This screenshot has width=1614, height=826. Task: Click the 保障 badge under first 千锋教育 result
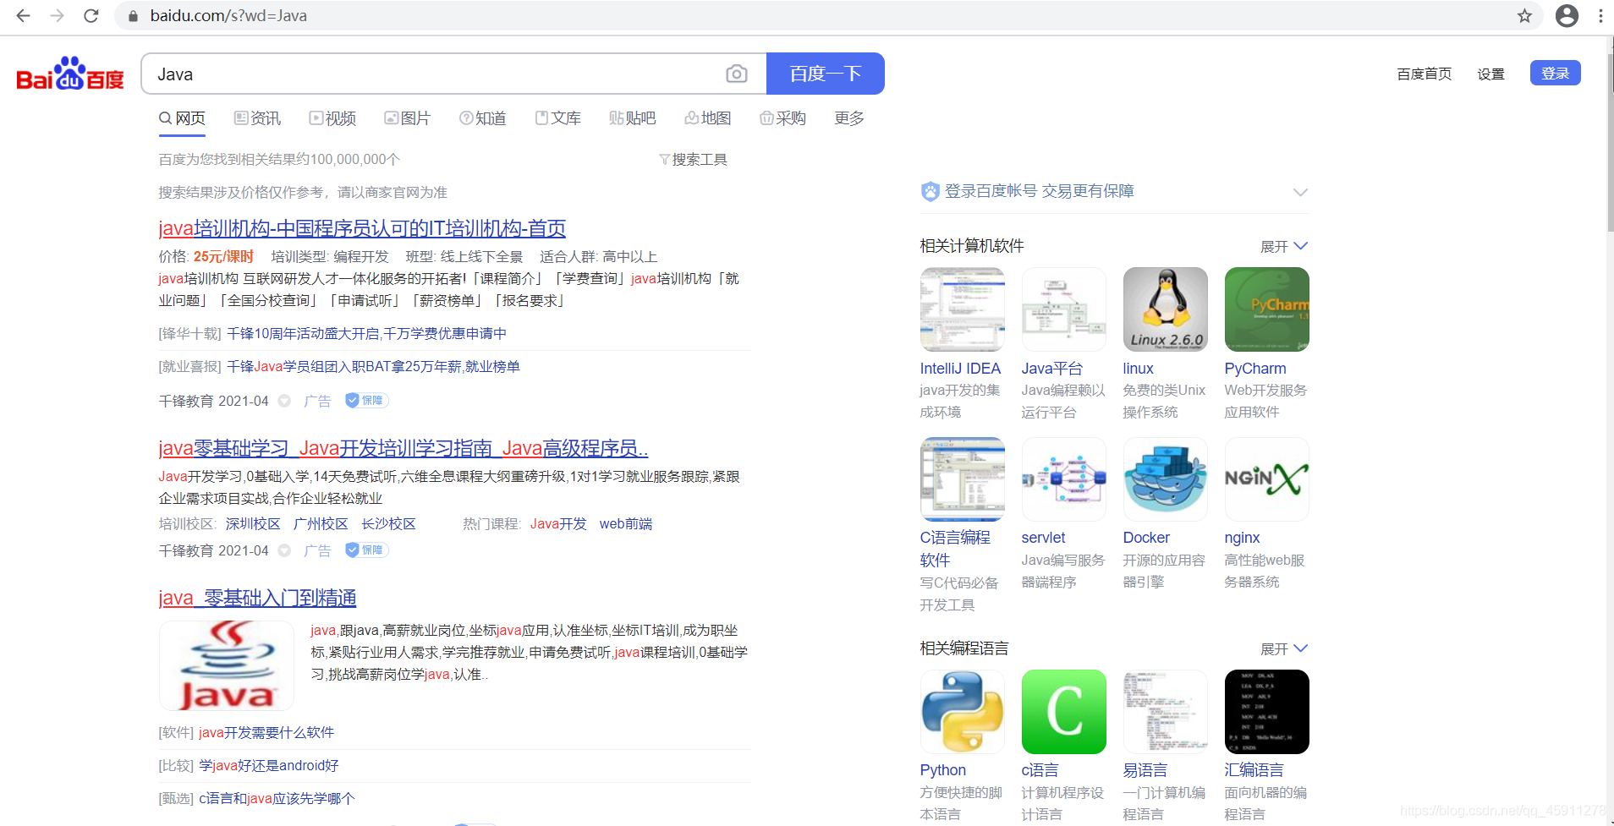(366, 401)
